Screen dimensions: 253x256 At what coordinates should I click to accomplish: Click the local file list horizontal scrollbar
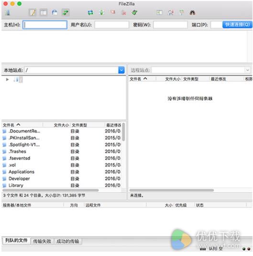51,191
